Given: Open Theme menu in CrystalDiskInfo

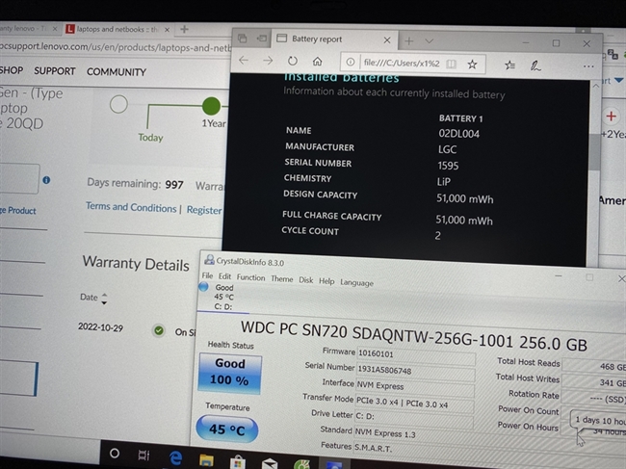Looking at the screenshot, I should 282,278.
